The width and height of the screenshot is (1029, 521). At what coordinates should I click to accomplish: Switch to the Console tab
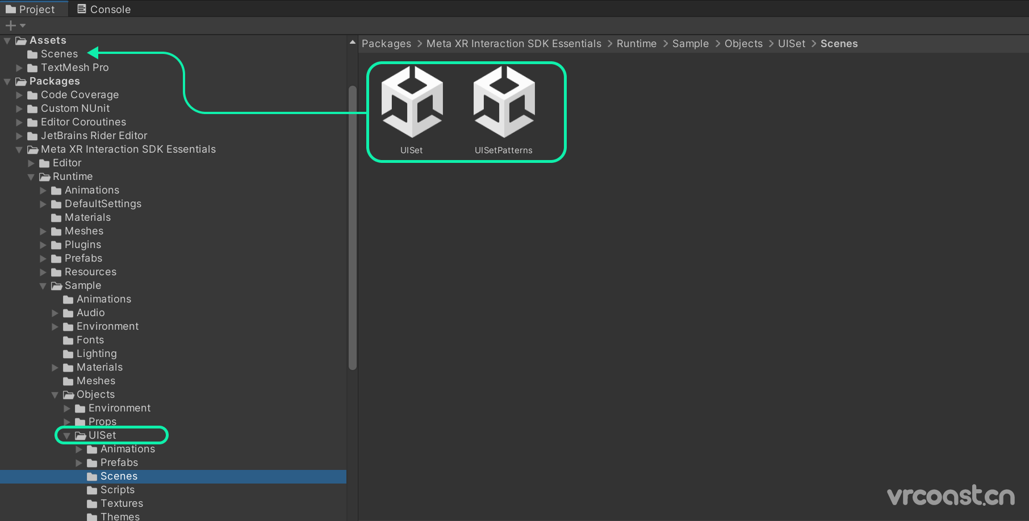[x=104, y=9]
